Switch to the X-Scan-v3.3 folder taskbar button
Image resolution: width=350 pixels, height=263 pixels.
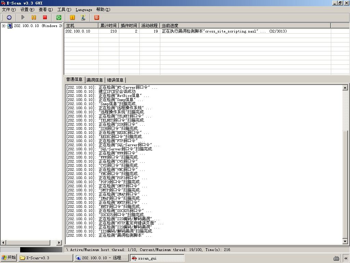[x=46, y=258]
